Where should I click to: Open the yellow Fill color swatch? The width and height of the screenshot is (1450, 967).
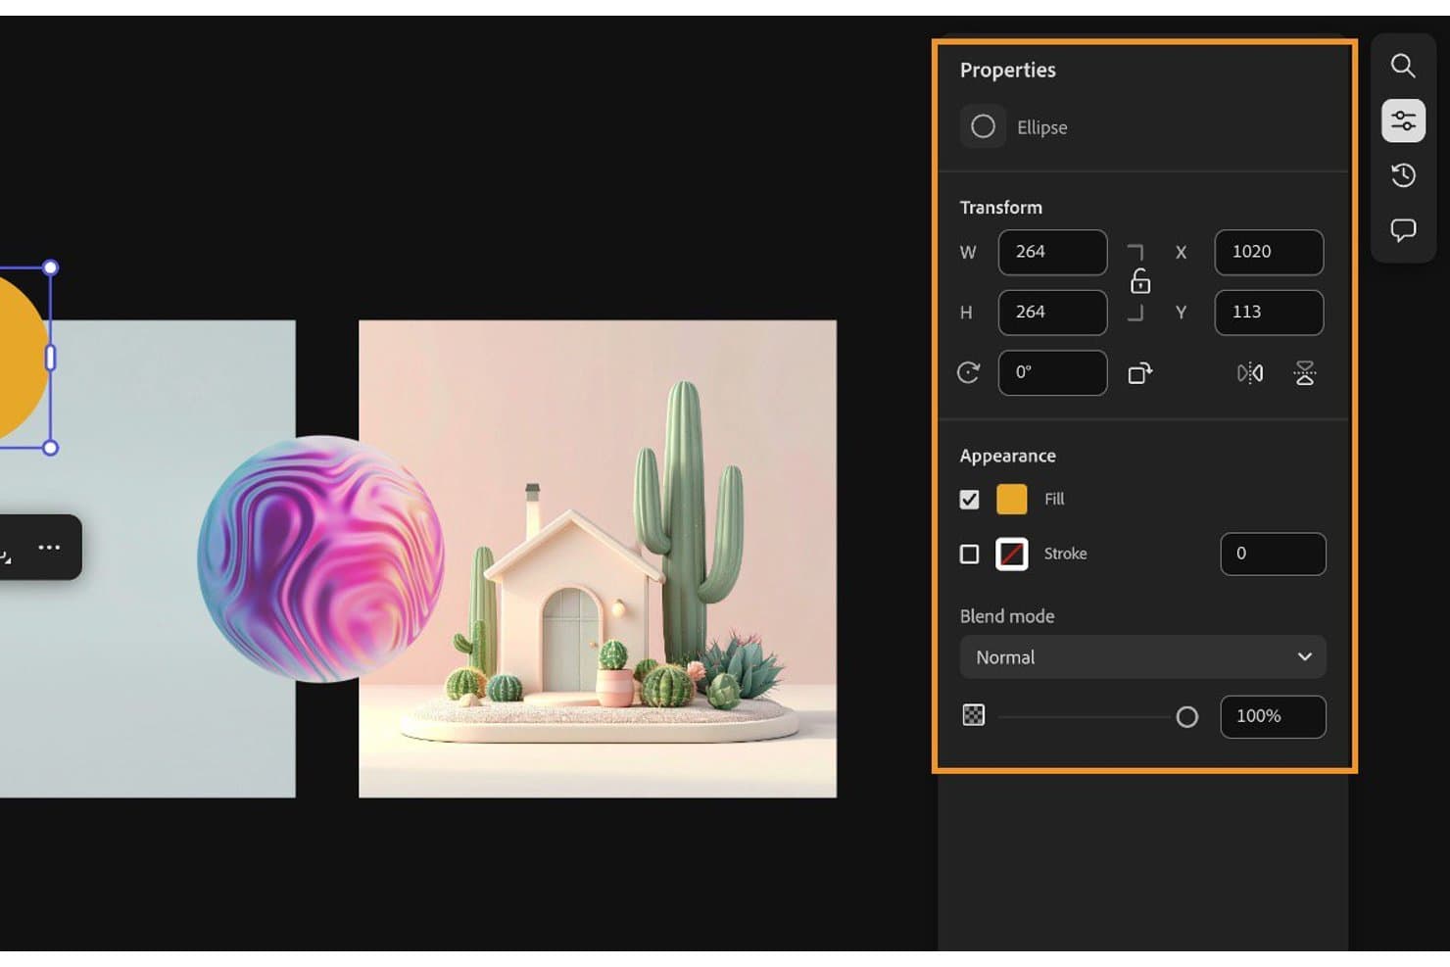[1011, 499]
